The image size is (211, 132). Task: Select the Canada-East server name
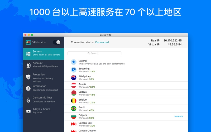tap(85, 123)
